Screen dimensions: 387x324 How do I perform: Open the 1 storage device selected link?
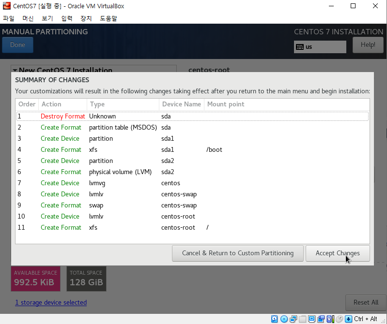click(51, 303)
